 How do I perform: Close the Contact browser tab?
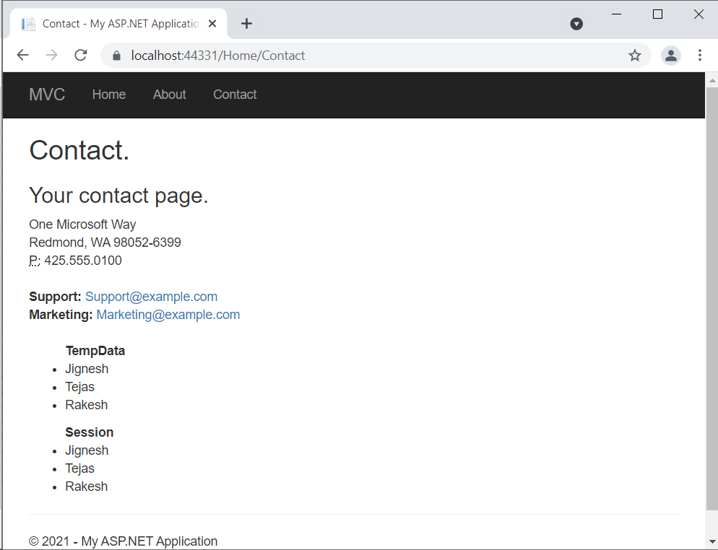tap(213, 24)
